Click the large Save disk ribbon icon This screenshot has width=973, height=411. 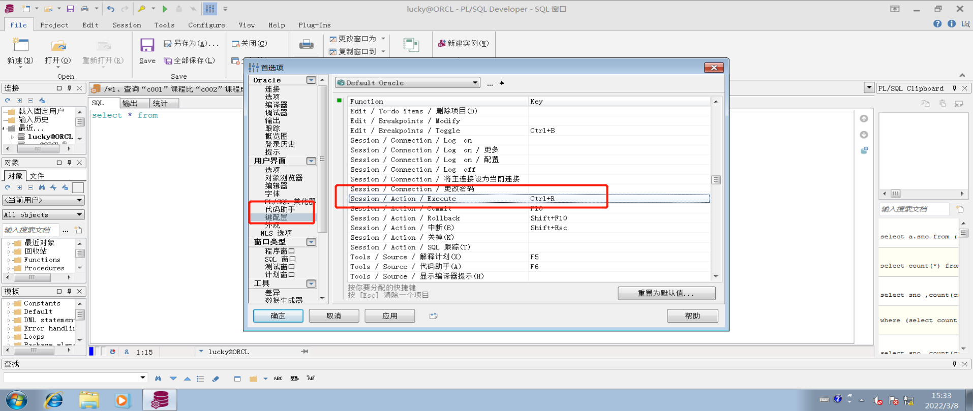147,45
